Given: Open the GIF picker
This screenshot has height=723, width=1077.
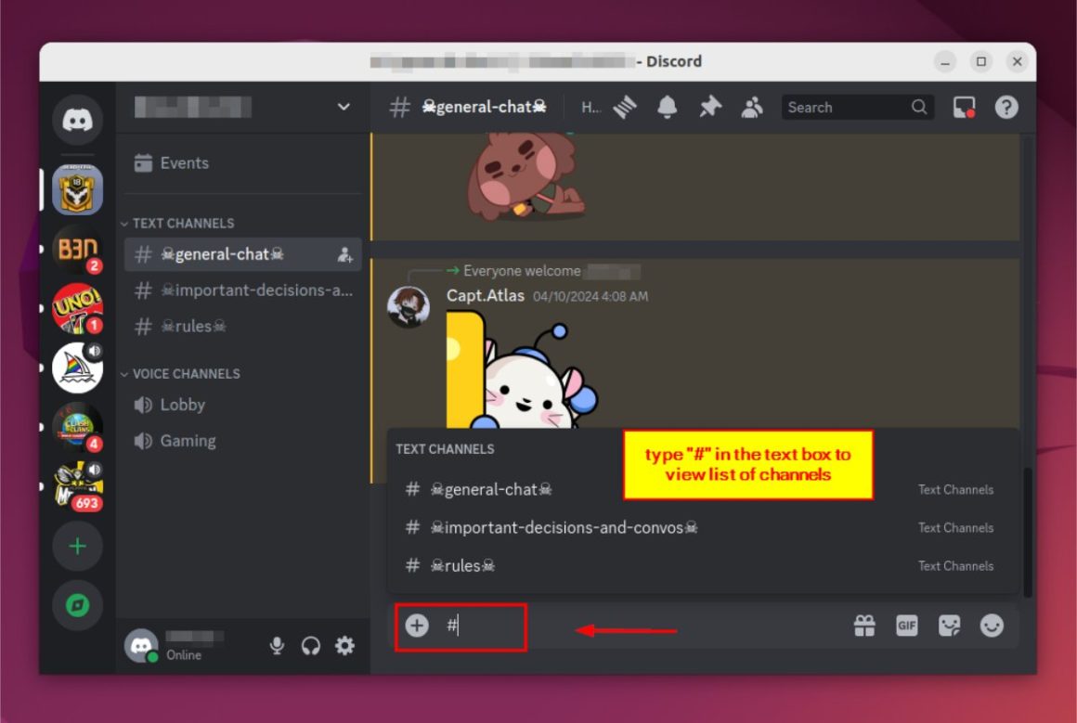Looking at the screenshot, I should tap(906, 626).
